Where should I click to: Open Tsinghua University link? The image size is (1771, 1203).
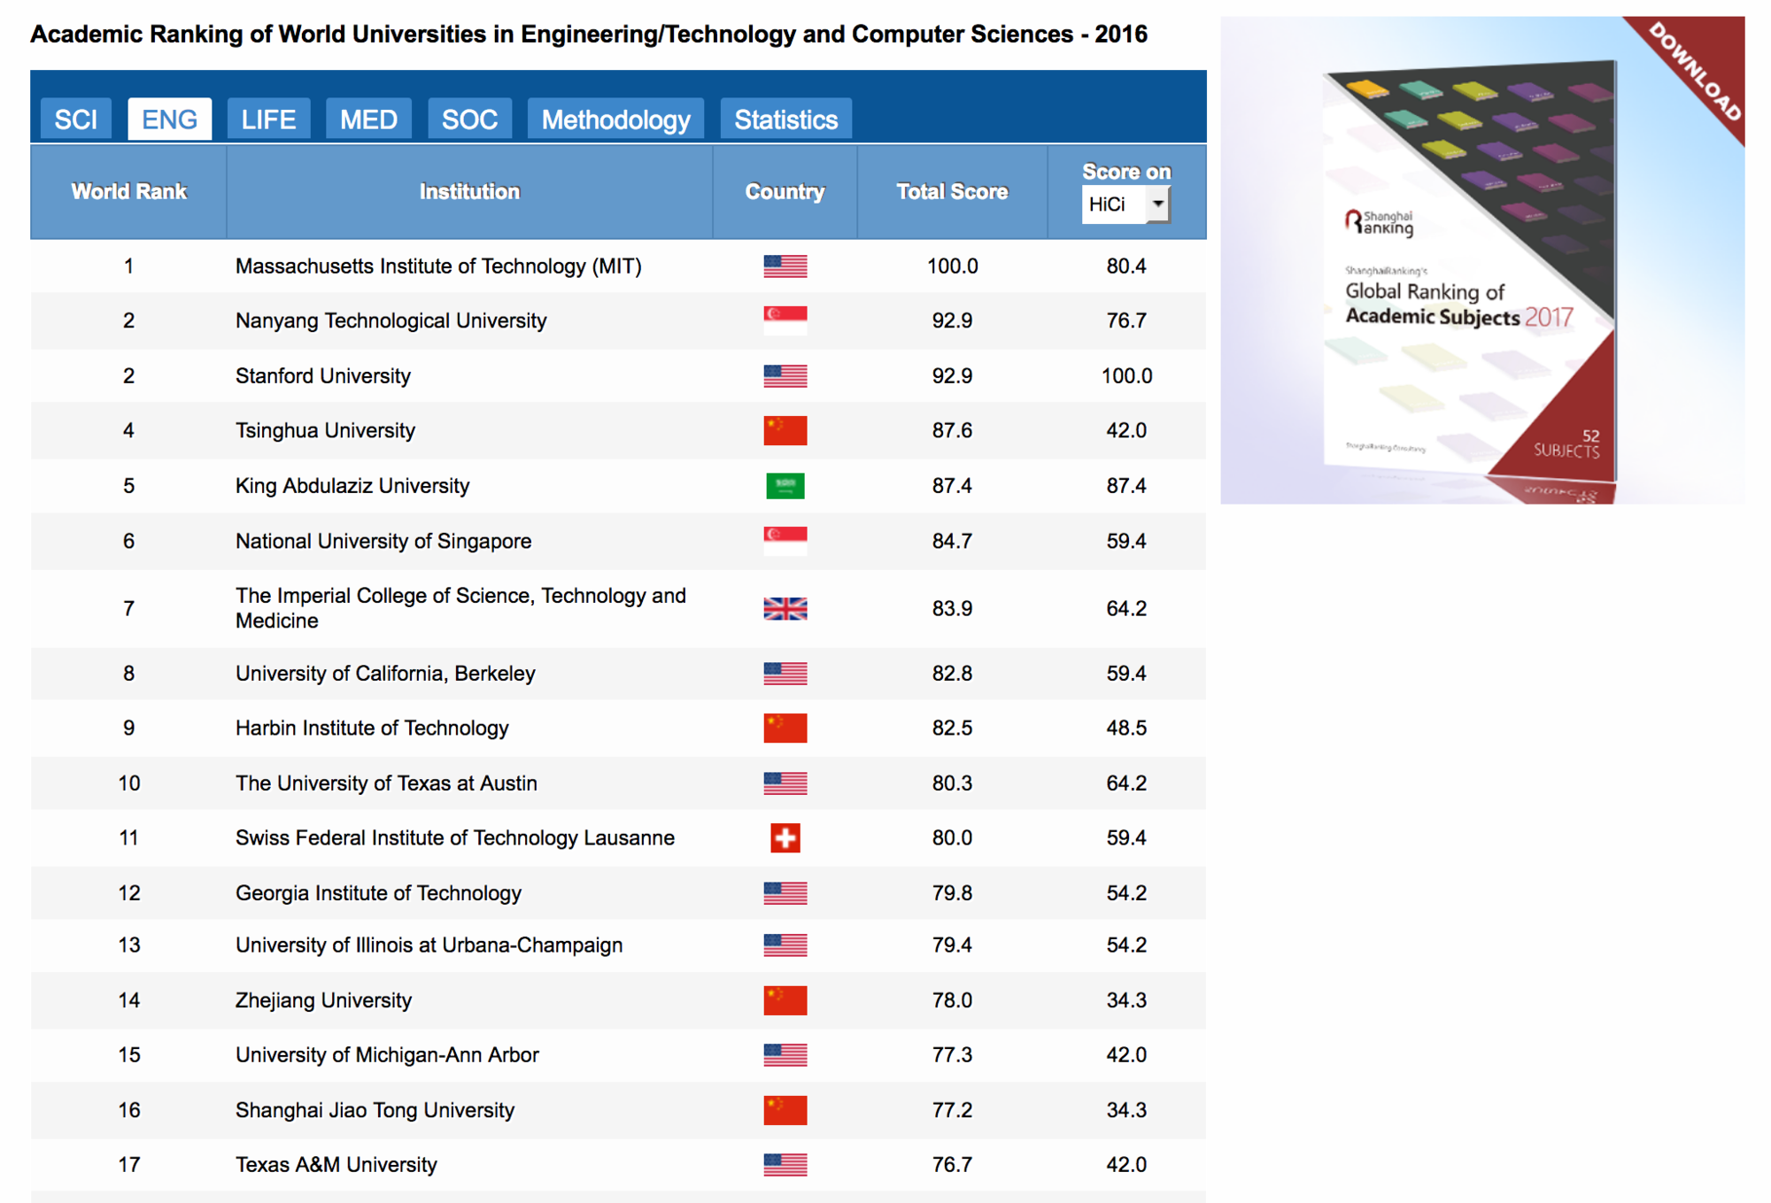[325, 430]
